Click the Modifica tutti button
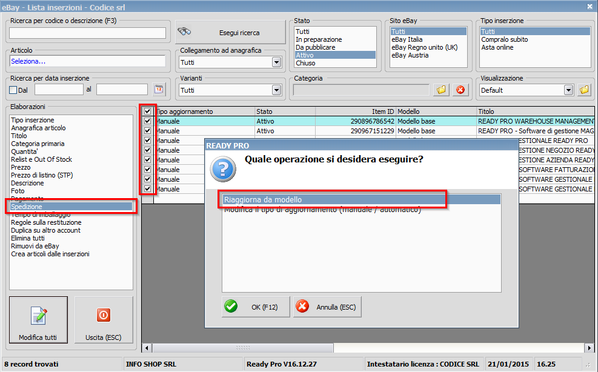598x372 pixels. coord(39,320)
